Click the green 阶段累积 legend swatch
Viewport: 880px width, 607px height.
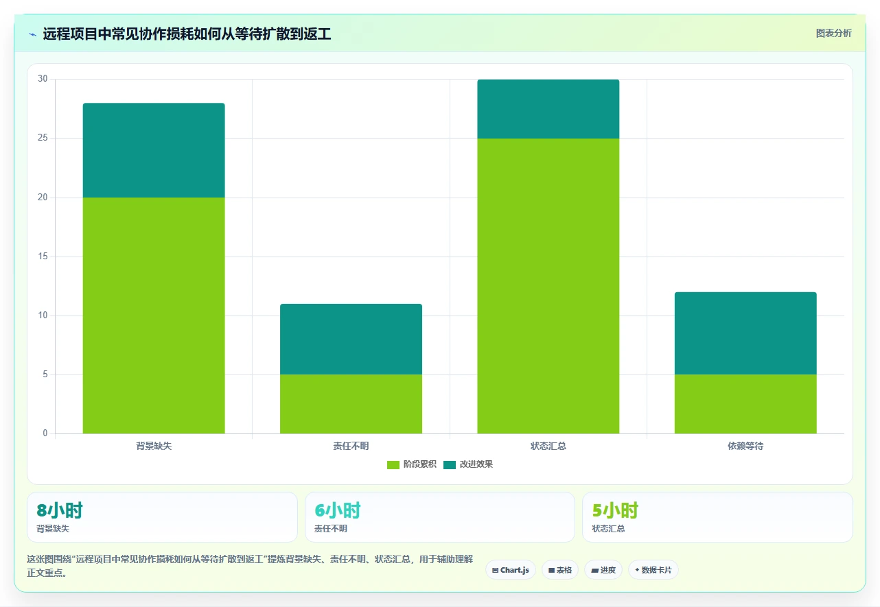(x=393, y=465)
